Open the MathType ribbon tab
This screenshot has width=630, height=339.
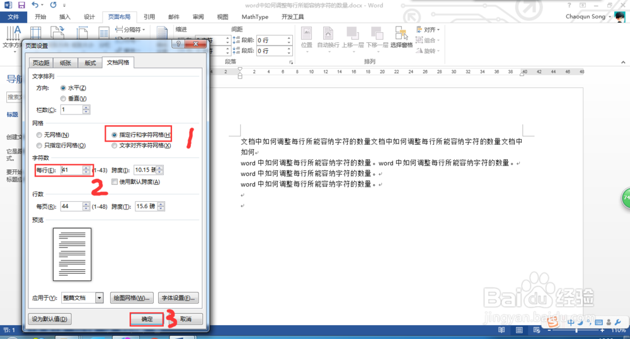tap(255, 17)
